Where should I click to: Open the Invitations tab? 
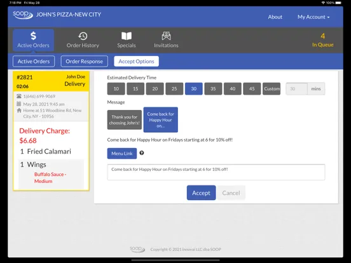click(x=166, y=40)
